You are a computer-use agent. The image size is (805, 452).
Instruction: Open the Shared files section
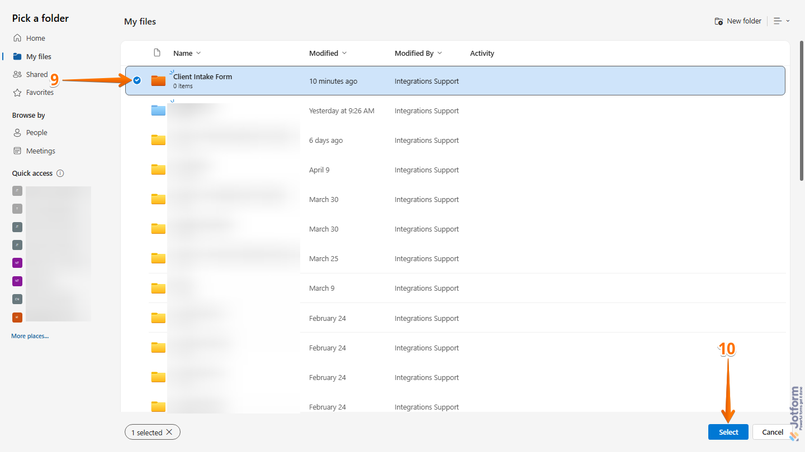coord(36,74)
